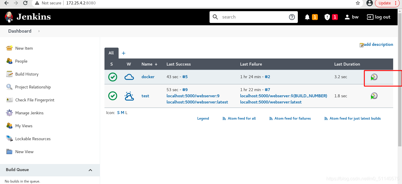402x184 pixels.
Task: Bookmark this page with the star icon
Action: (x=358, y=3)
